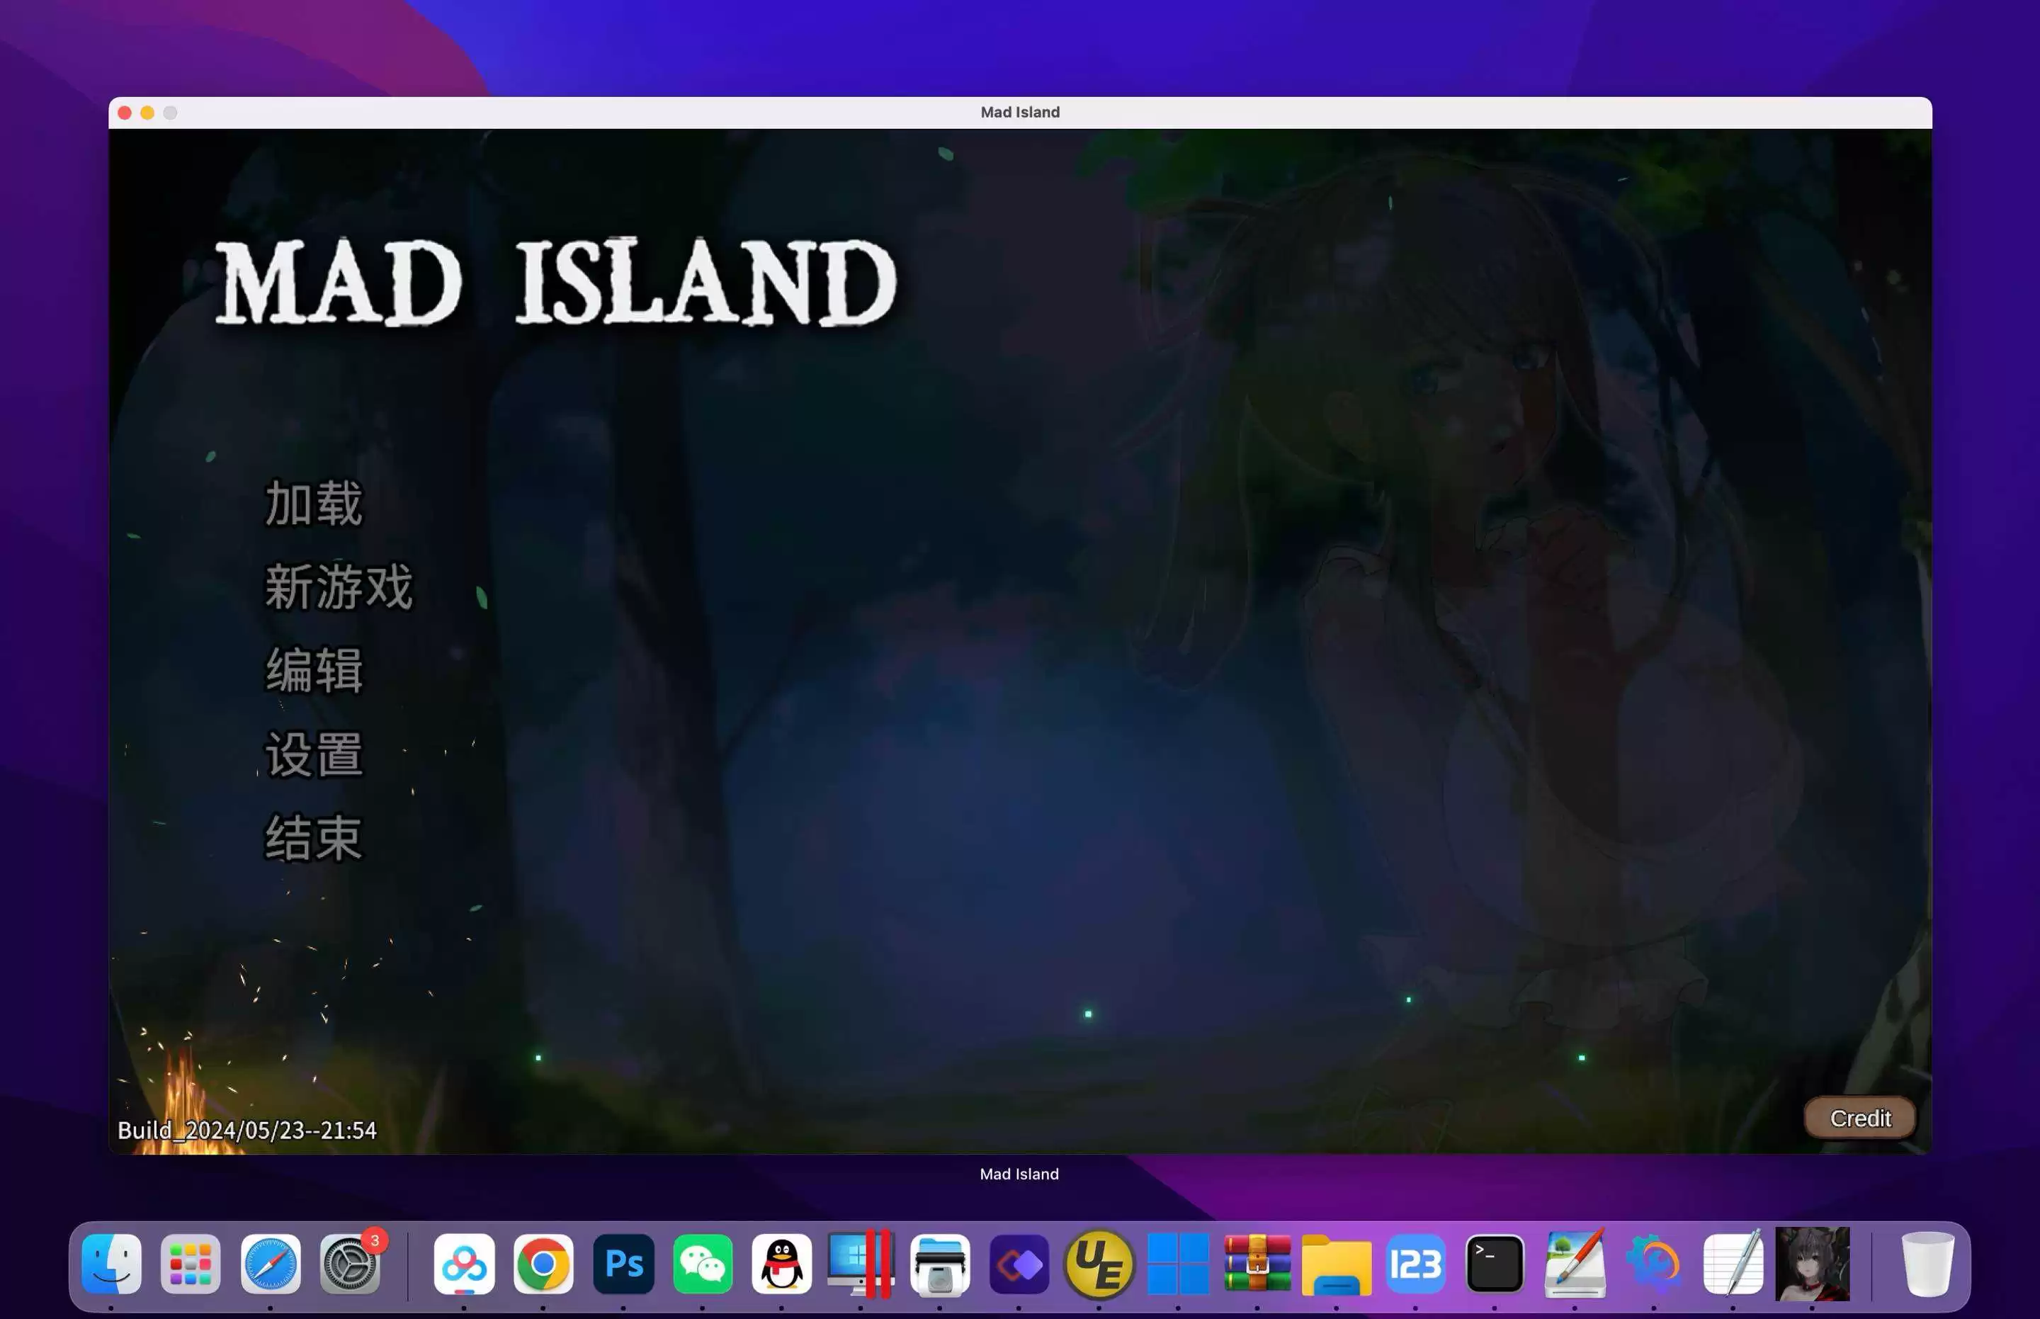This screenshot has width=2040, height=1319.
Task: Open the Baidu Netdisk cloud icon
Action: pyautogui.click(x=464, y=1264)
